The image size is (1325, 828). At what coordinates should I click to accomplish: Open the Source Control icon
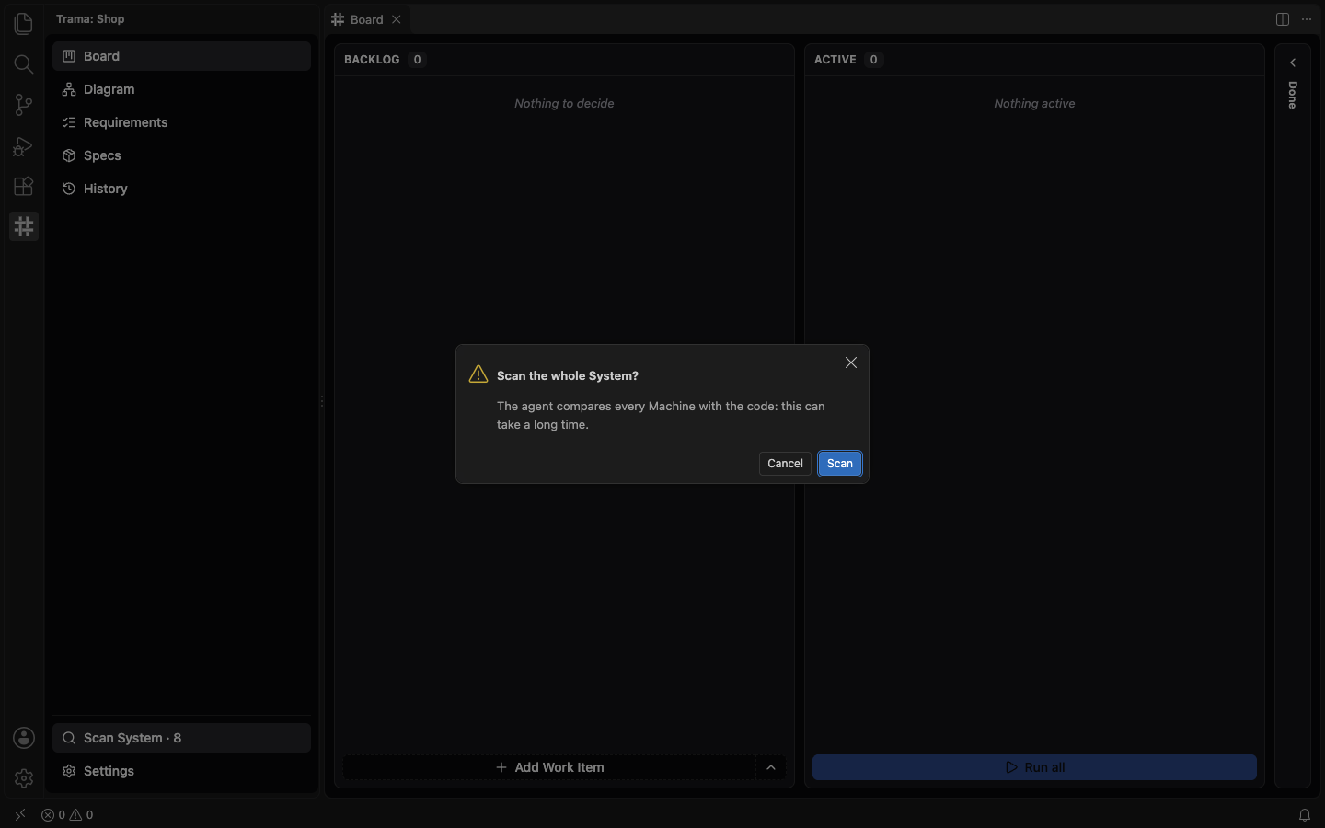click(x=24, y=105)
